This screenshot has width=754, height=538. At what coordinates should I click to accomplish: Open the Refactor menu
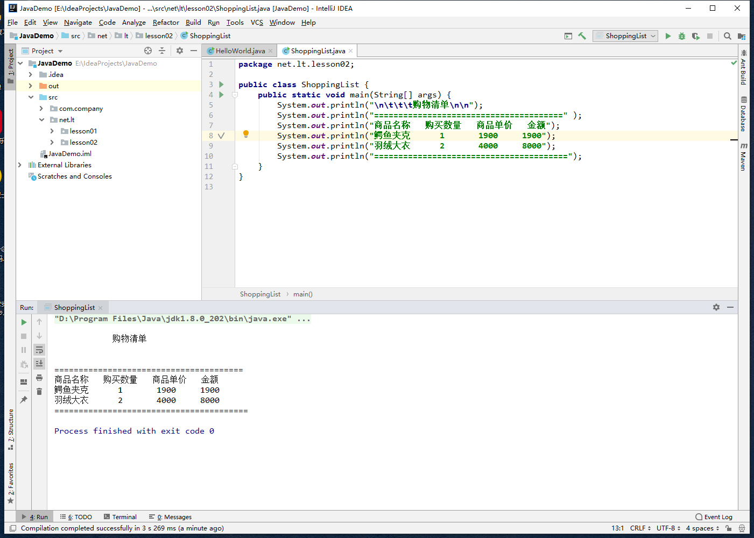point(166,23)
